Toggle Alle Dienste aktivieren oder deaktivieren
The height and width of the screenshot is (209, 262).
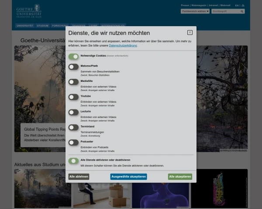(73, 161)
